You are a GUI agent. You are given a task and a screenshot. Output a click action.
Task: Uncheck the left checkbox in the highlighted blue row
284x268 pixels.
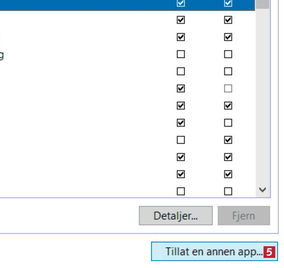point(181,3)
